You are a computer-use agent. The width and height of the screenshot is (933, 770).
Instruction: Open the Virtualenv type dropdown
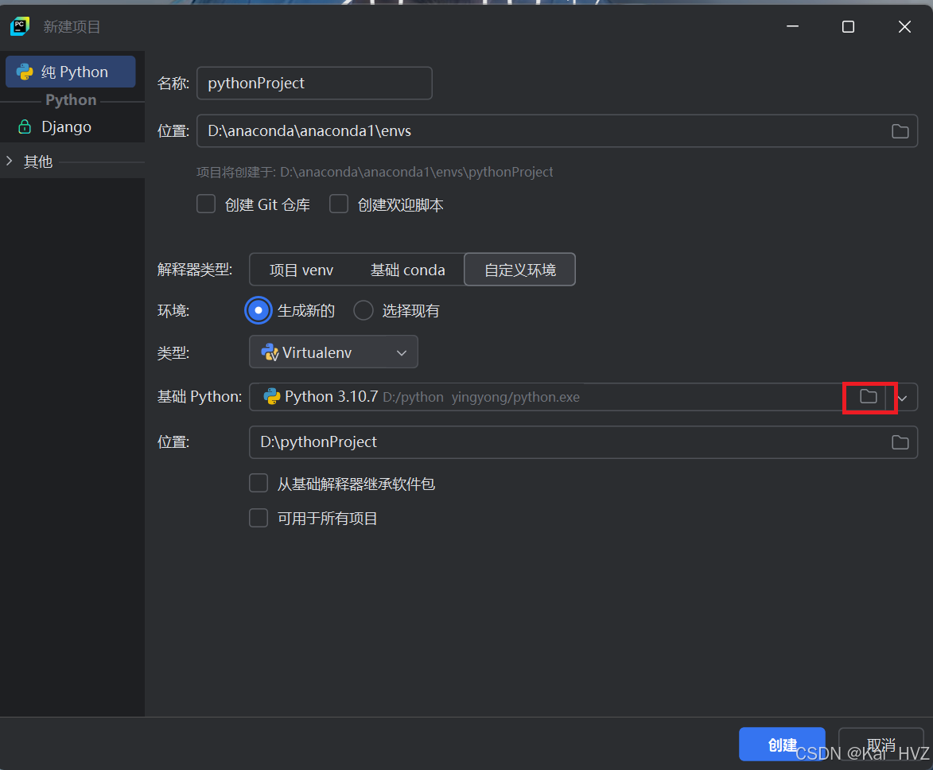[x=333, y=352]
